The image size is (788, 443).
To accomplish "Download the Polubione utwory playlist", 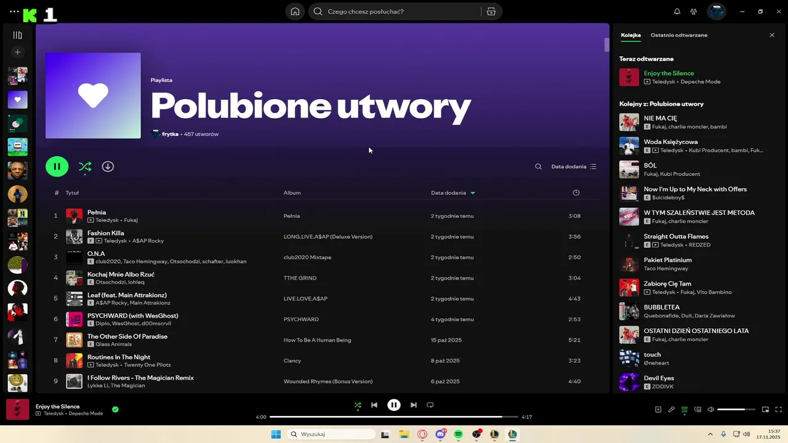I will (108, 166).
